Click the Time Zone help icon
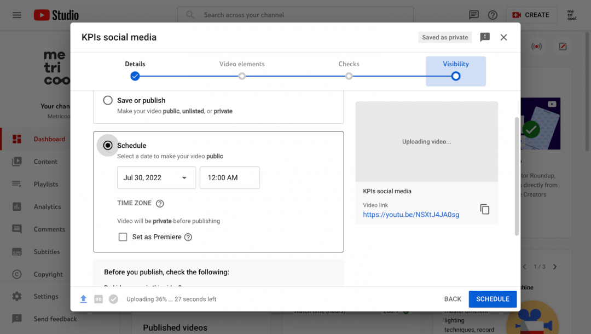This screenshot has width=591, height=334. click(159, 203)
